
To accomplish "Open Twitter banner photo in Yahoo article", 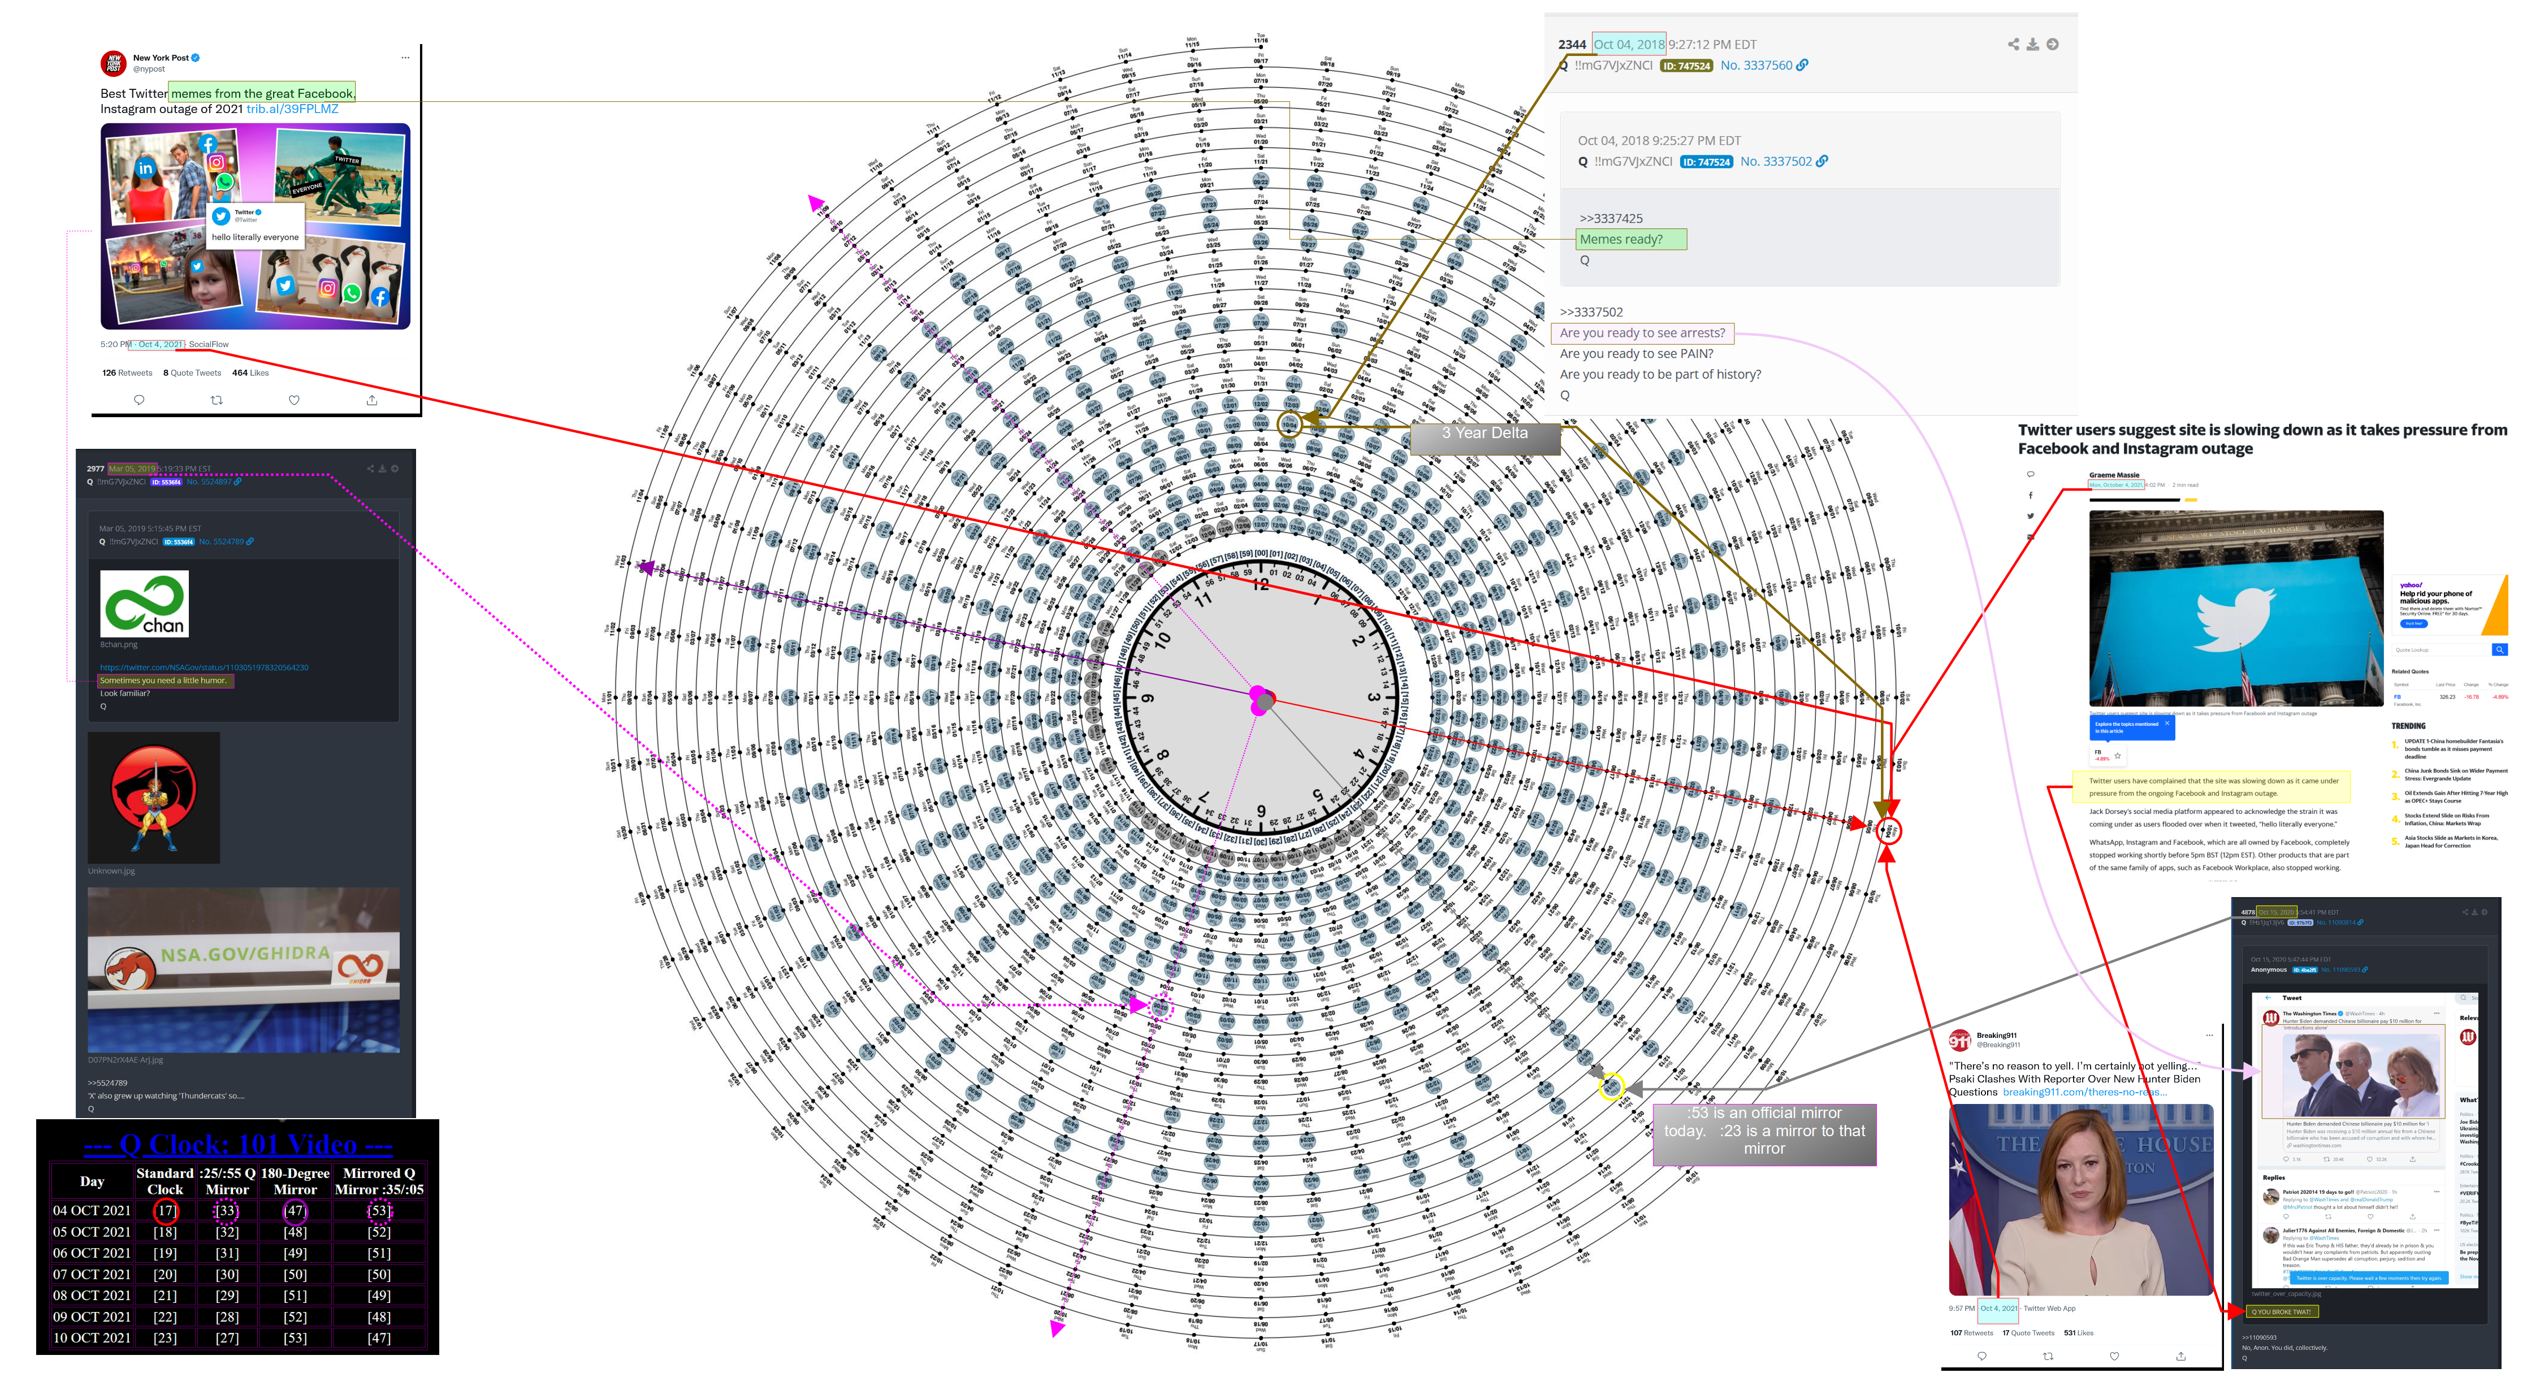I will 2236,608.
